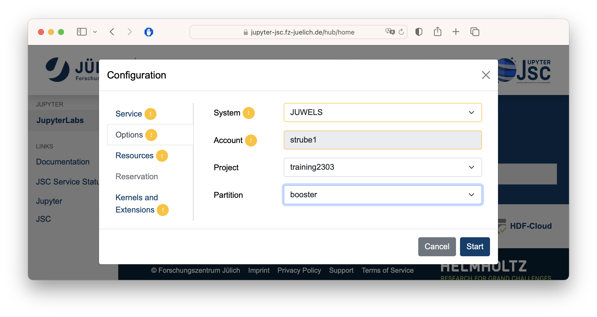Reload the page with refresh icon
This screenshot has width=597, height=317.
(401, 32)
